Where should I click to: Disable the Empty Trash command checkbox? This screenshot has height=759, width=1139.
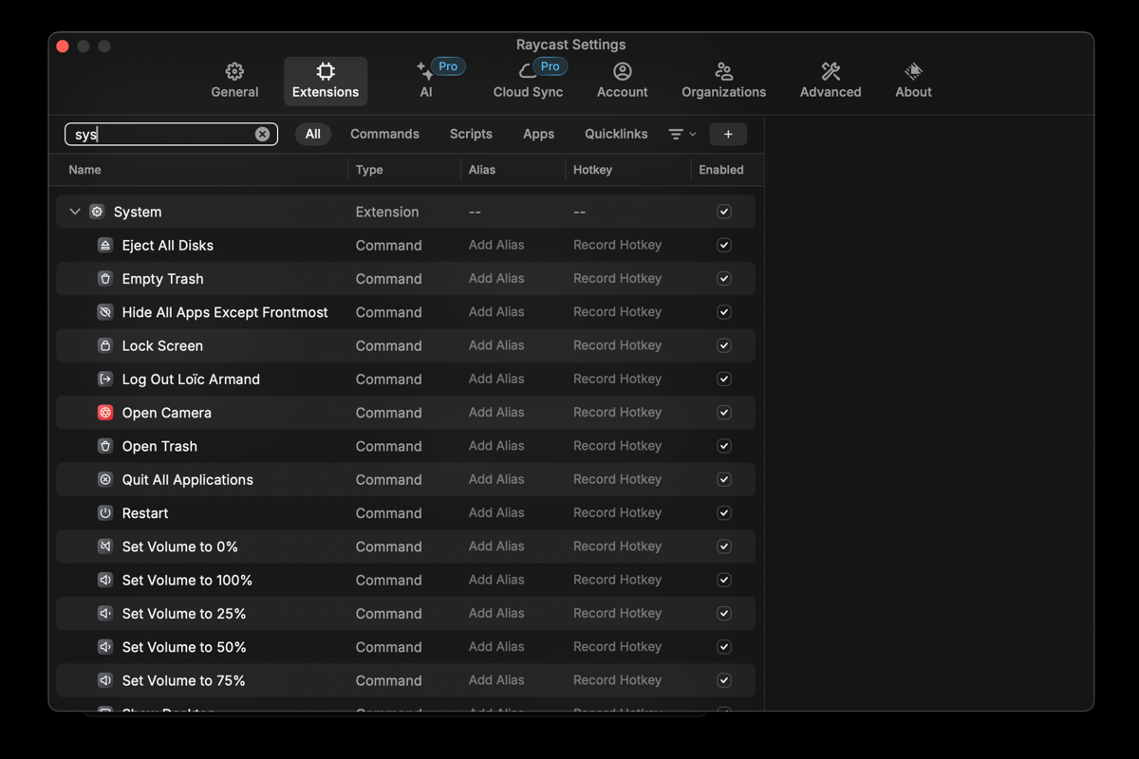tap(724, 279)
